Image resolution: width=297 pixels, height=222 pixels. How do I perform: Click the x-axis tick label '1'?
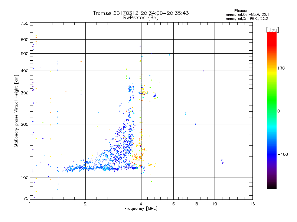click(x=30, y=204)
